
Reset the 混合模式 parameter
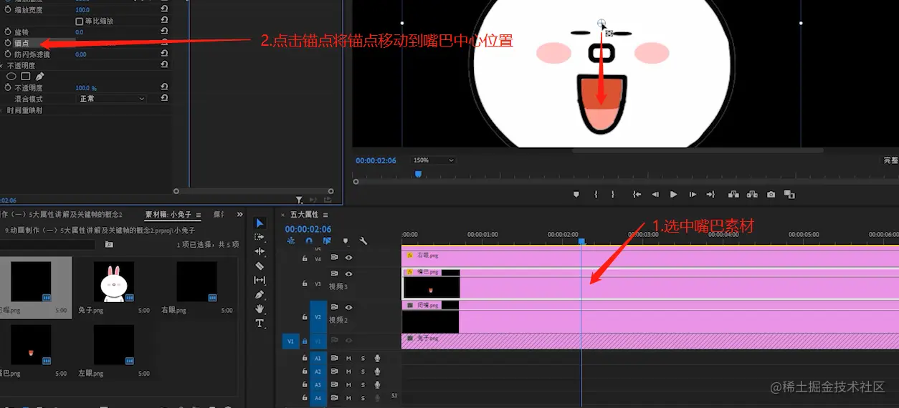tap(164, 98)
